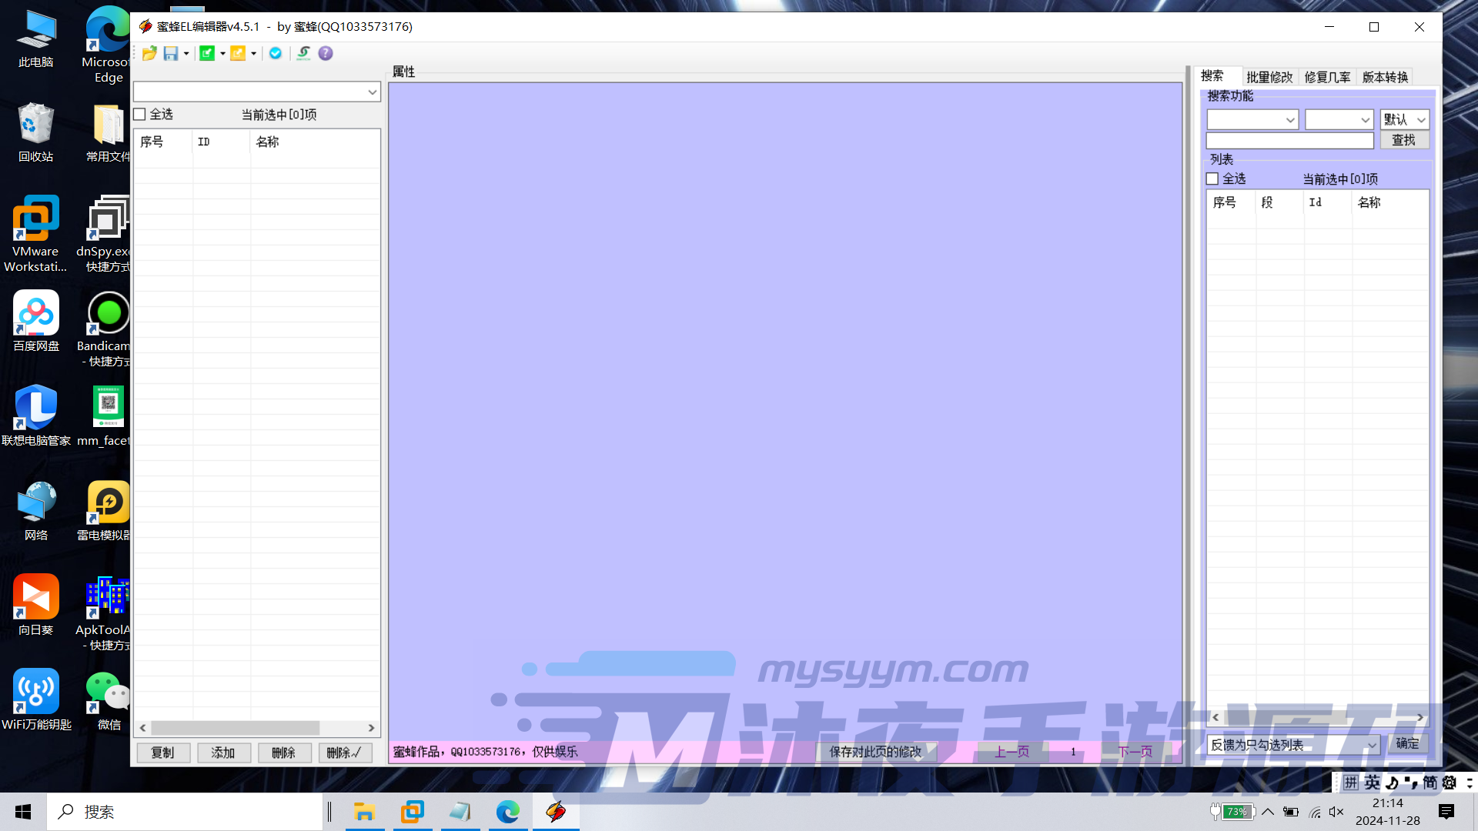Open the list dropdown above the left table

[x=372, y=92]
